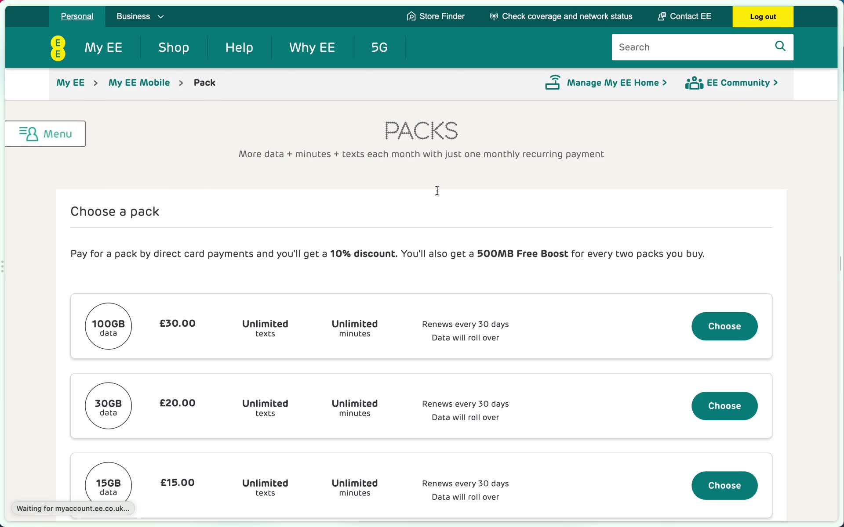Open the Shop menu

174,47
